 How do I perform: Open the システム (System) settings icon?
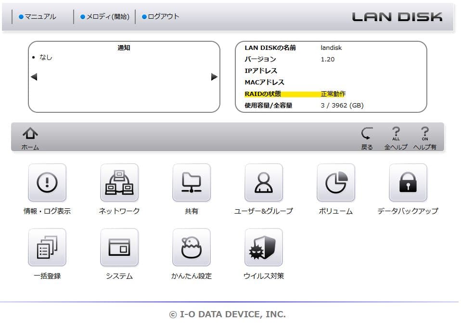119,248
